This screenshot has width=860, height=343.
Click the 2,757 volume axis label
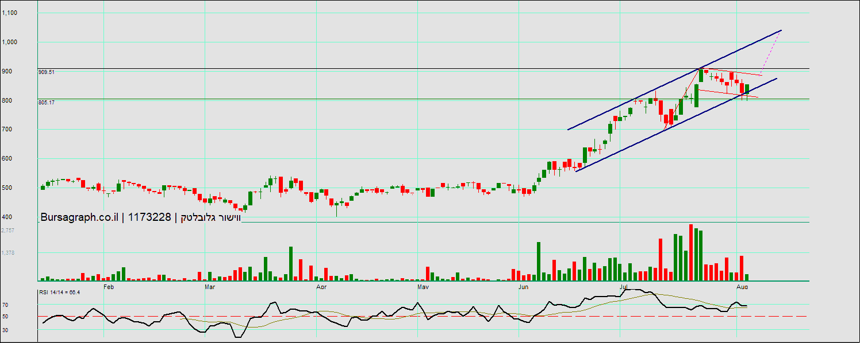[7, 230]
